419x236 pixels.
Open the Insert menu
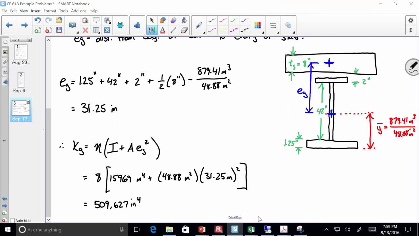36,11
